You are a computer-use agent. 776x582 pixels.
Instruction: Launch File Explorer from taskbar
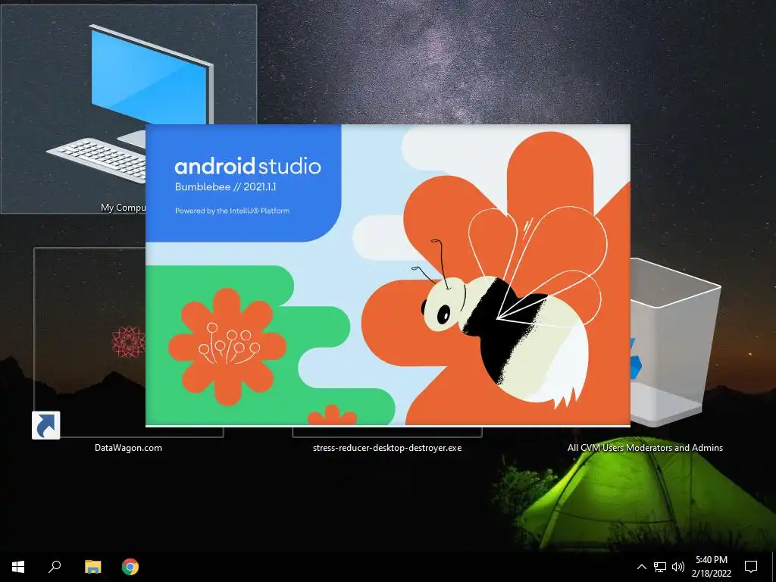tap(92, 567)
